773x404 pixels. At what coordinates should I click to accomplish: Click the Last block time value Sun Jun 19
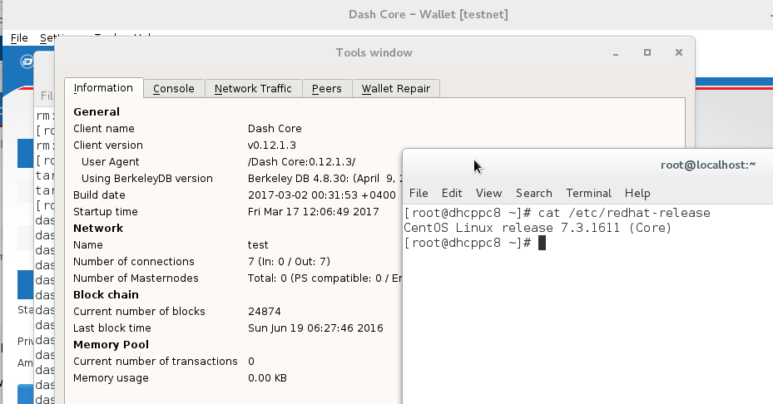pyautogui.click(x=315, y=328)
